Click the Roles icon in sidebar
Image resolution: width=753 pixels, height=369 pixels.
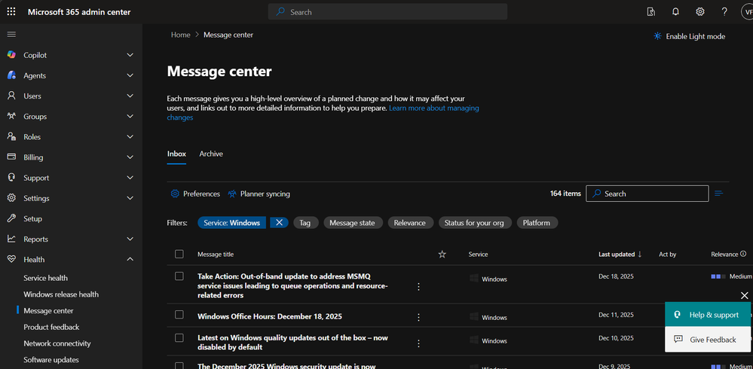[x=11, y=136]
